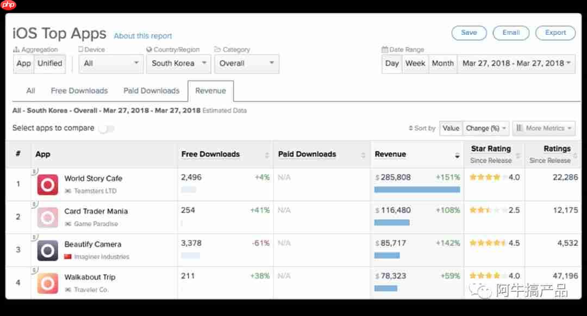The width and height of the screenshot is (587, 316).
Task: Open the Device dropdown showing All
Action: pyautogui.click(x=111, y=64)
